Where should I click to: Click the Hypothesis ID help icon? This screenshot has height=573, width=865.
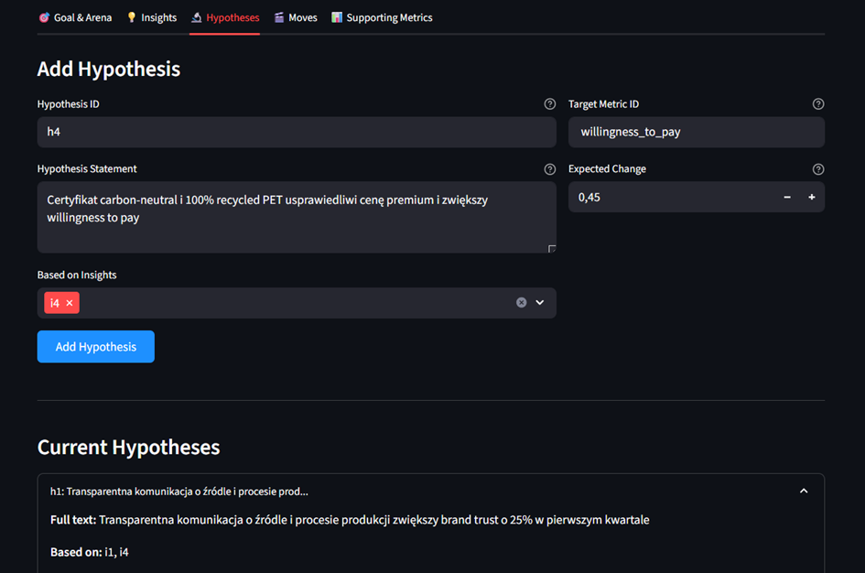(x=550, y=103)
